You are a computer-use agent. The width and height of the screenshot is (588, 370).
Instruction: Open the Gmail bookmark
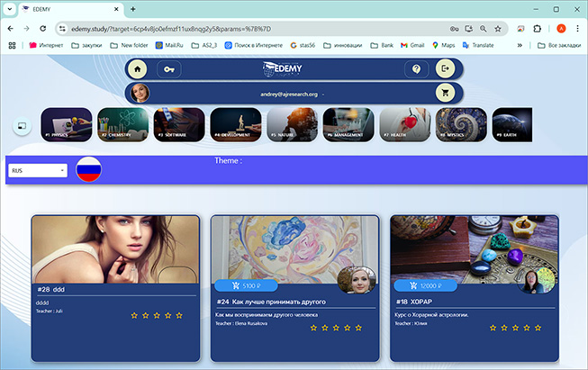coord(411,44)
